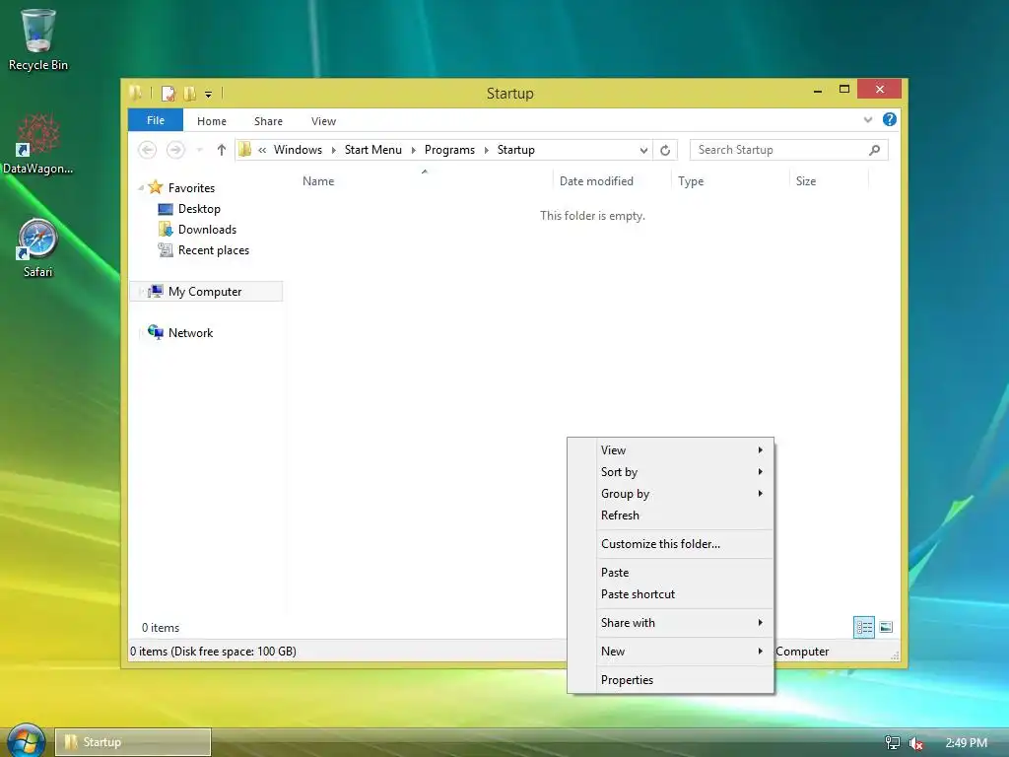Screen dimensions: 1009x757
Task: Sort by the Type column header
Action: 730,181
